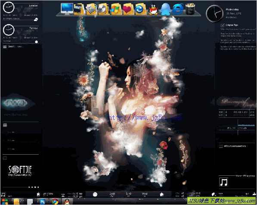Open the blank document taskbar icon
The image size is (257, 205).
pyautogui.click(x=30, y=202)
